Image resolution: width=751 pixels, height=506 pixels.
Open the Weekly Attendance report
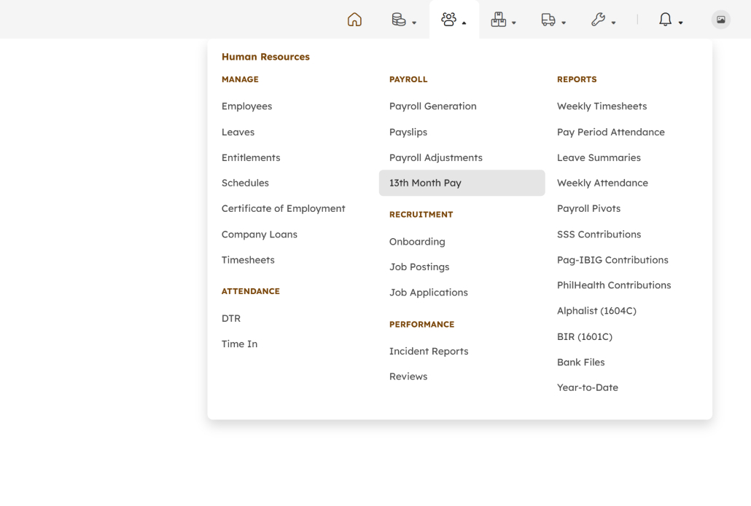602,183
